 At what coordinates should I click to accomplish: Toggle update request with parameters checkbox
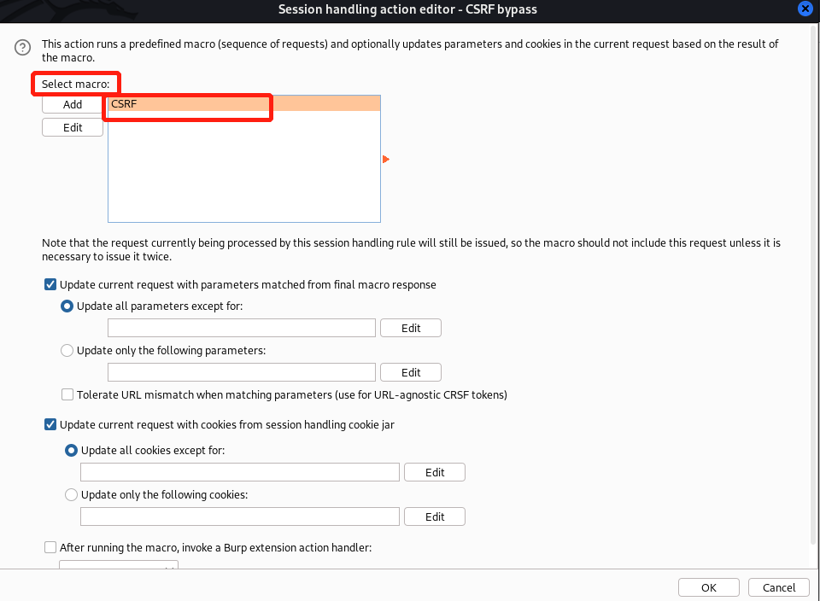click(50, 284)
